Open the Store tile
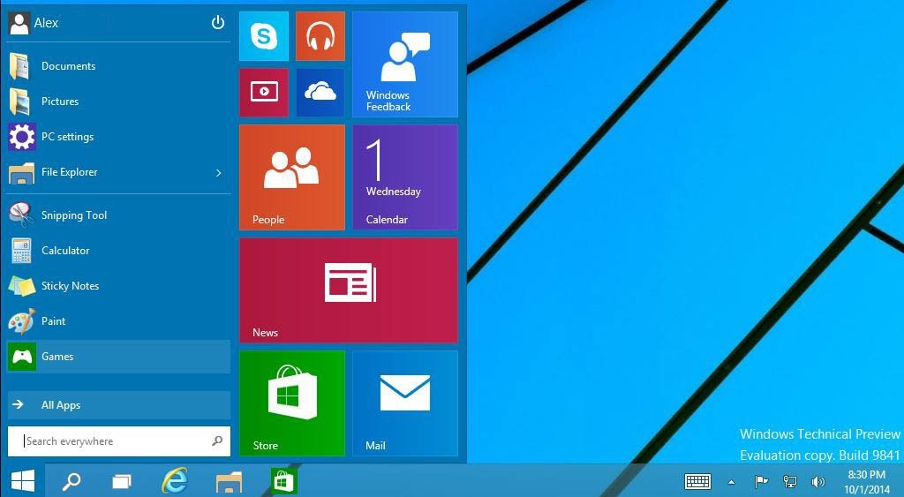This screenshot has width=904, height=497. pos(291,403)
